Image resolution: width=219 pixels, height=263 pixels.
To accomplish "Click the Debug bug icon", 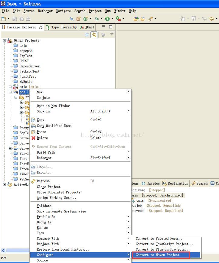I will click(97, 19).
